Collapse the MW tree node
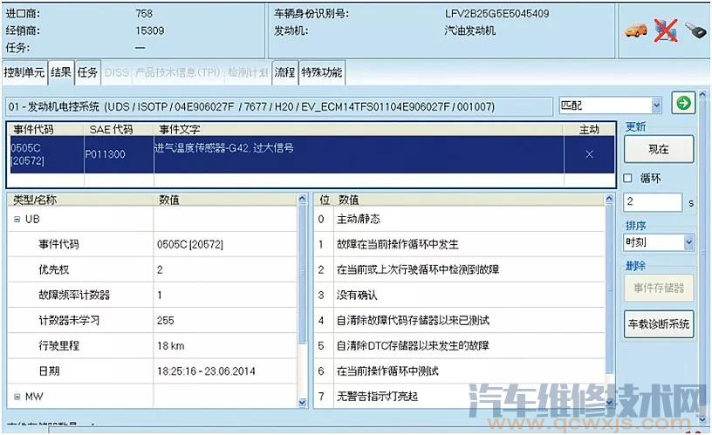This screenshot has width=712, height=435. (17, 397)
